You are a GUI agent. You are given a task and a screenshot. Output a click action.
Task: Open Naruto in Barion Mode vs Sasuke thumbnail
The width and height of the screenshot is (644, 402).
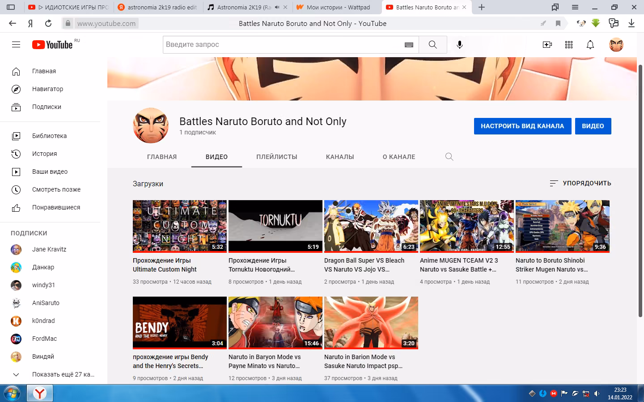(x=371, y=322)
